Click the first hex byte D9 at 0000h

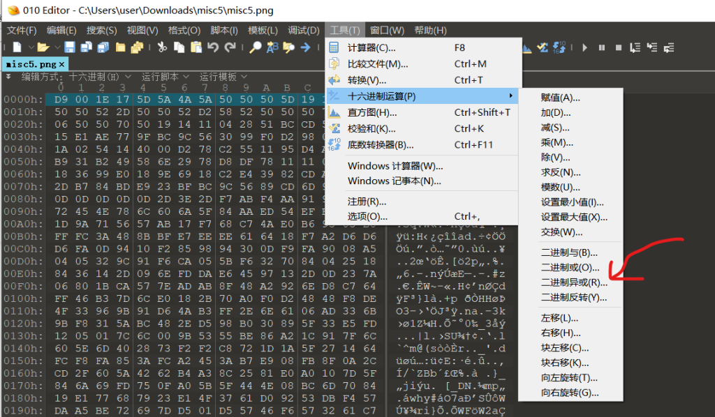(x=61, y=100)
